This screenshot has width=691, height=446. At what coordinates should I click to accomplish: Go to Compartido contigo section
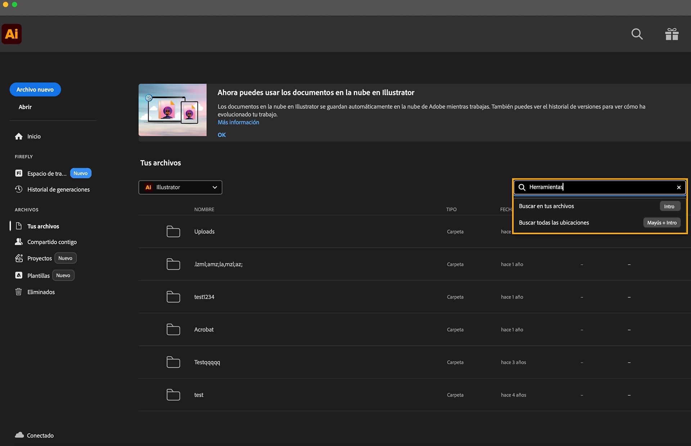(52, 242)
